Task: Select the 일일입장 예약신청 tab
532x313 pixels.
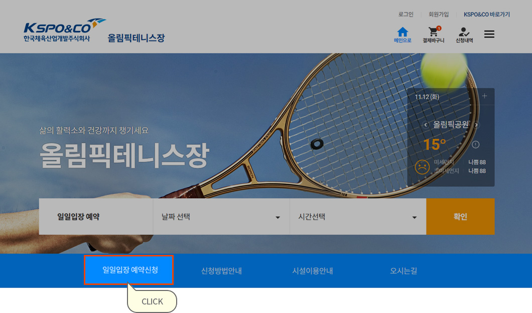Action: 129,270
